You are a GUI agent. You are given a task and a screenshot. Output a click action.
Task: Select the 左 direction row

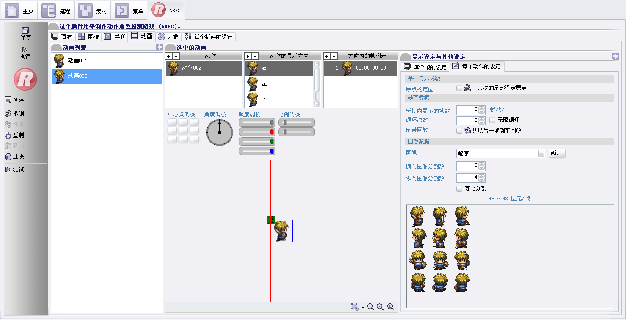[x=279, y=83]
